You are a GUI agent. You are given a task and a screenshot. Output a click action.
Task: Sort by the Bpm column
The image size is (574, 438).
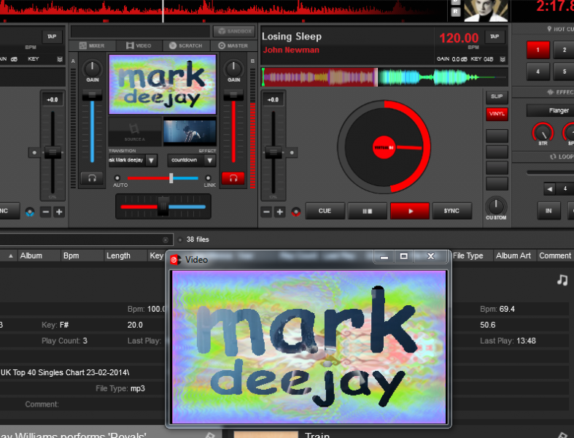point(82,255)
